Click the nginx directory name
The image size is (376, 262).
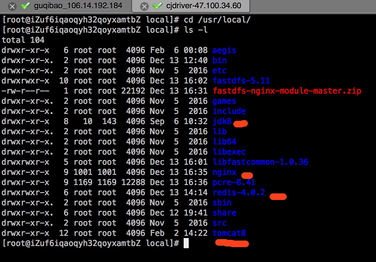pyautogui.click(x=224, y=172)
